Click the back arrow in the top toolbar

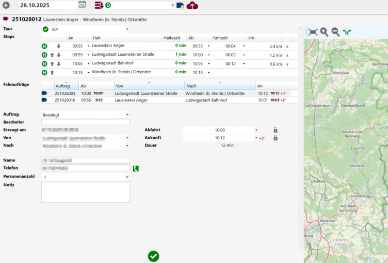coord(6,5)
